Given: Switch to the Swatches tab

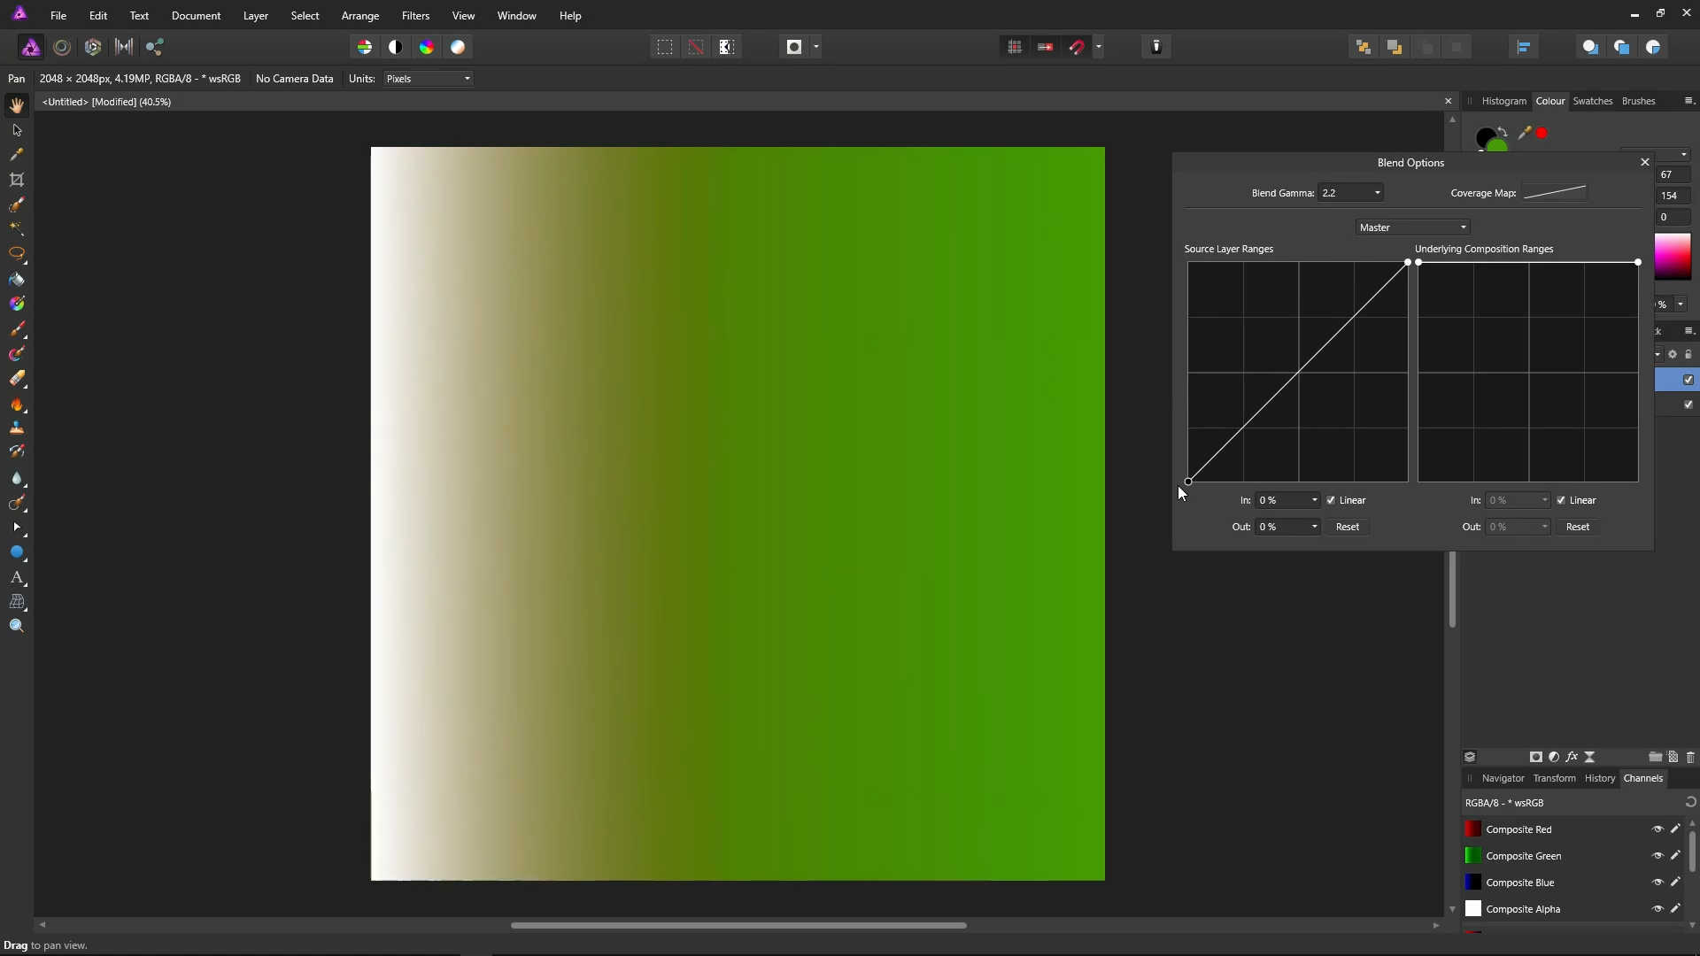Looking at the screenshot, I should pyautogui.click(x=1592, y=101).
